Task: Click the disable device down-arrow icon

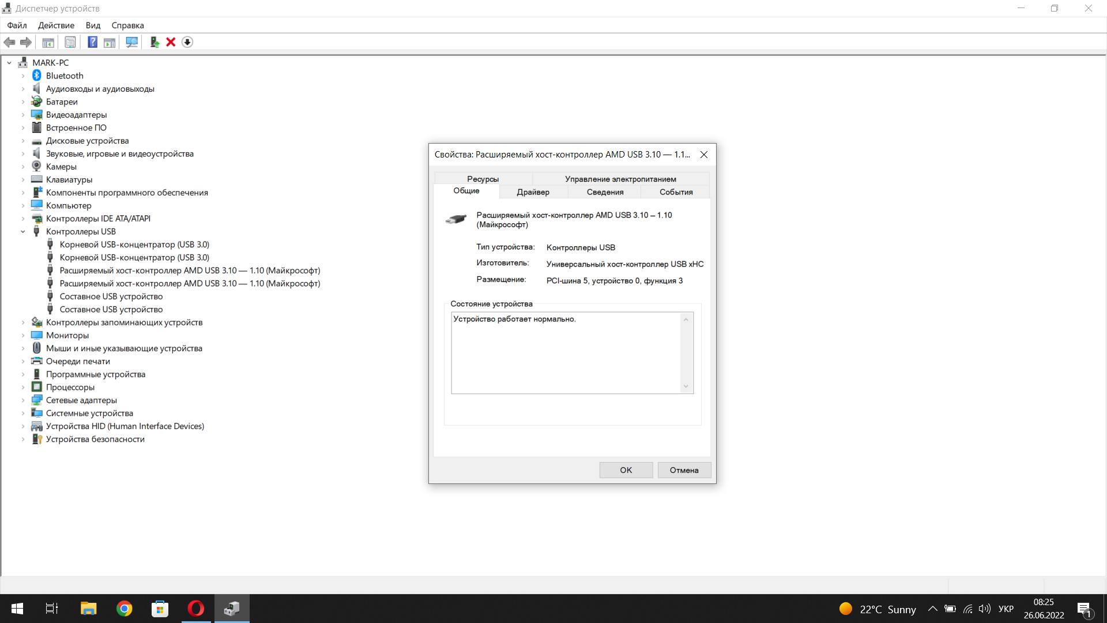Action: point(187,42)
